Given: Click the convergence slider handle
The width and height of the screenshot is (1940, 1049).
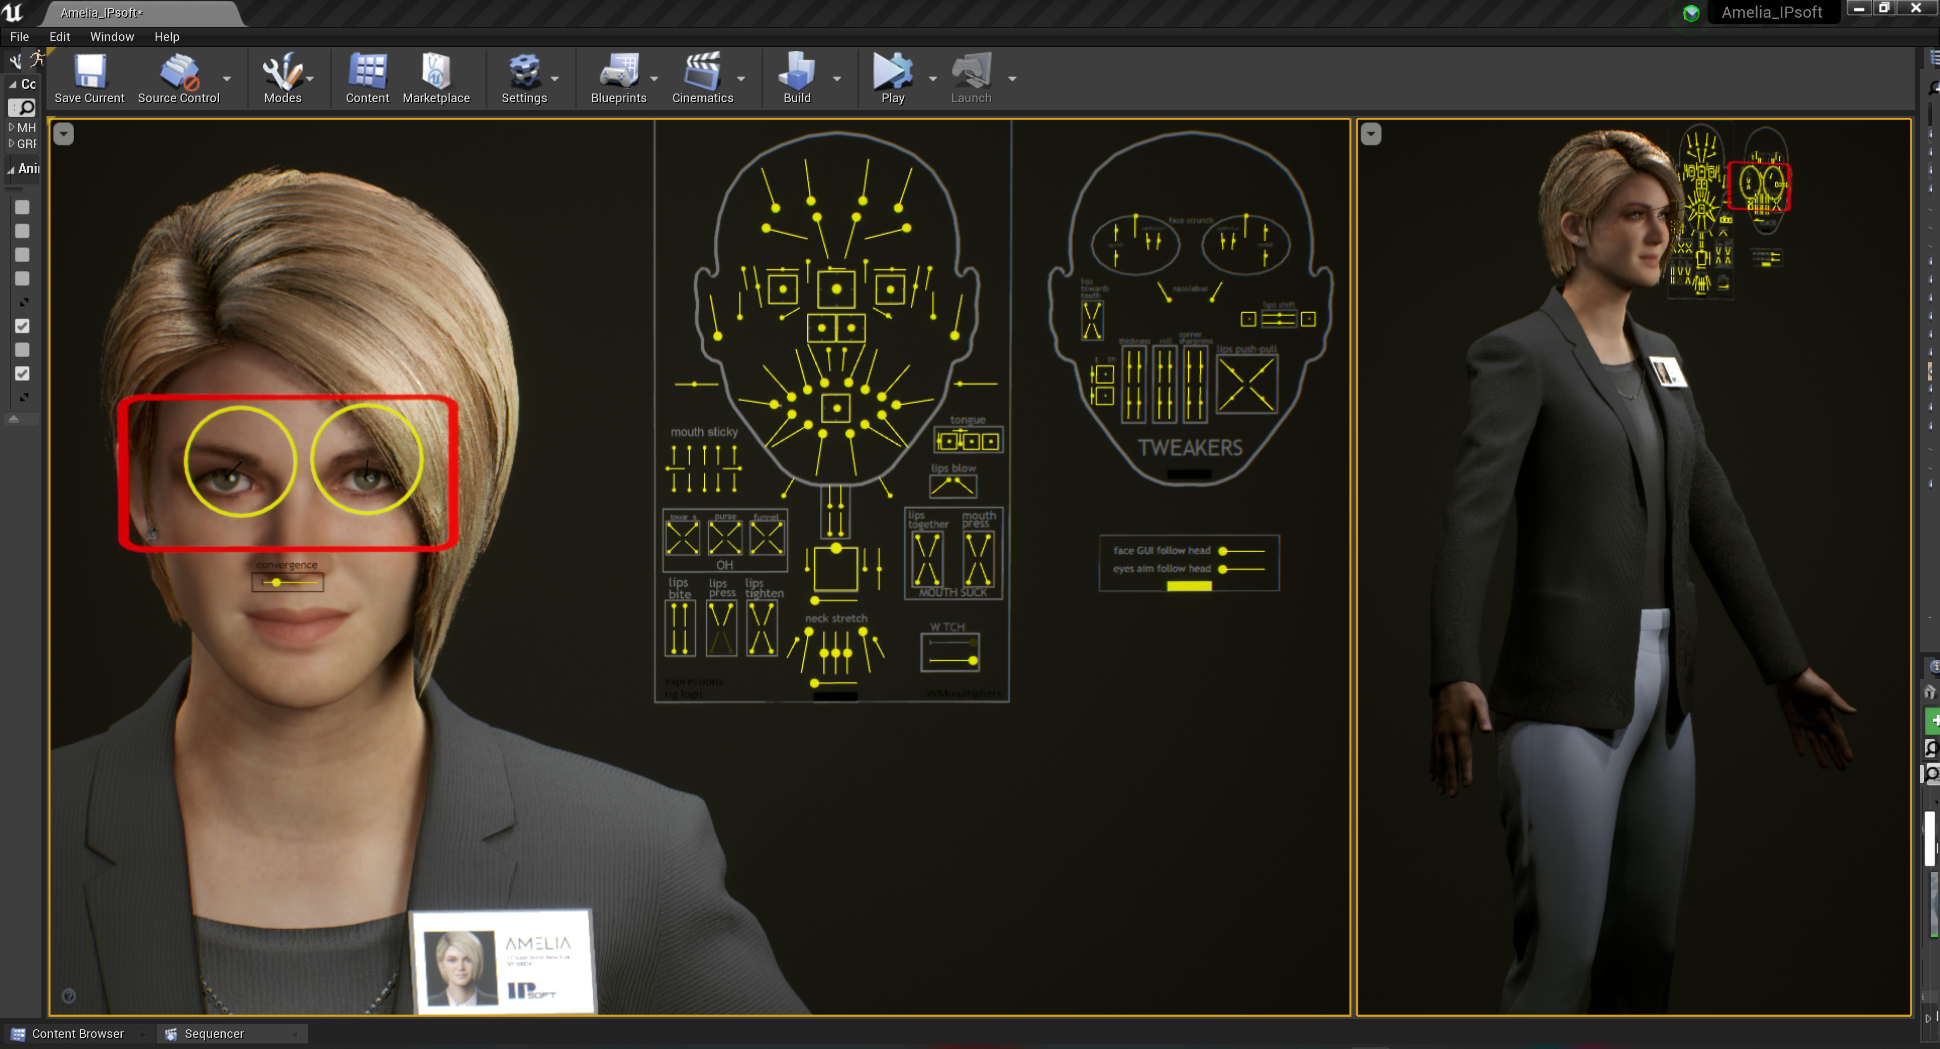Looking at the screenshot, I should click(x=276, y=582).
